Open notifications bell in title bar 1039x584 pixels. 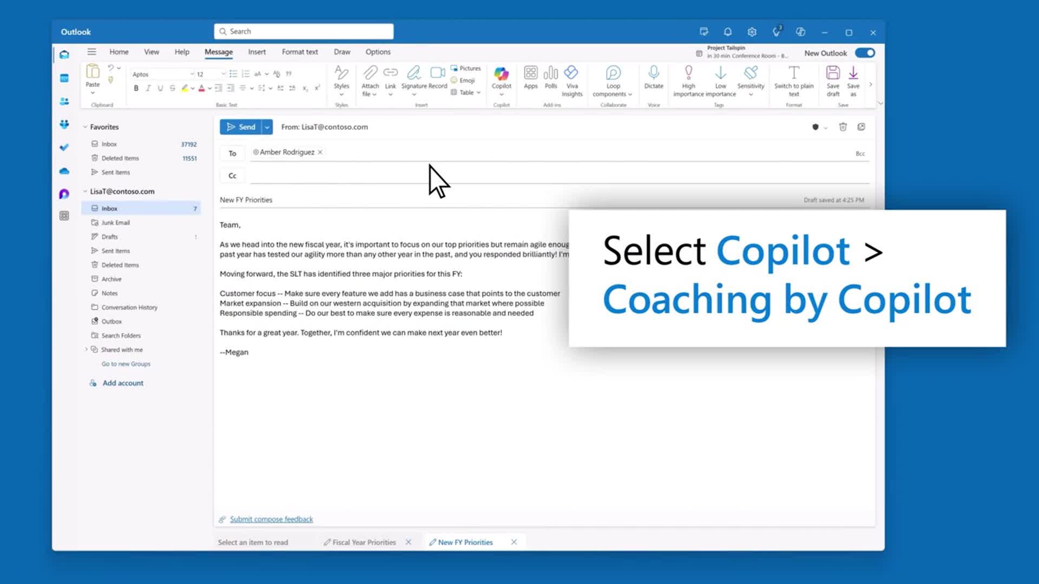click(727, 32)
